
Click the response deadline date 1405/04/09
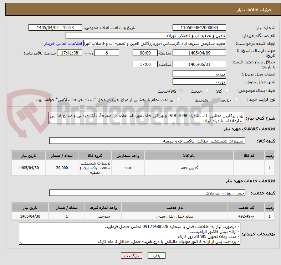pyautogui.click(x=199, y=53)
